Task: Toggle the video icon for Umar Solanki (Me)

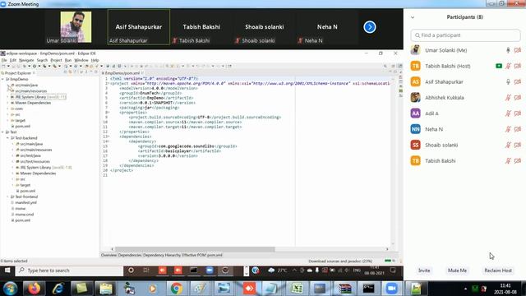Action: click(x=518, y=50)
